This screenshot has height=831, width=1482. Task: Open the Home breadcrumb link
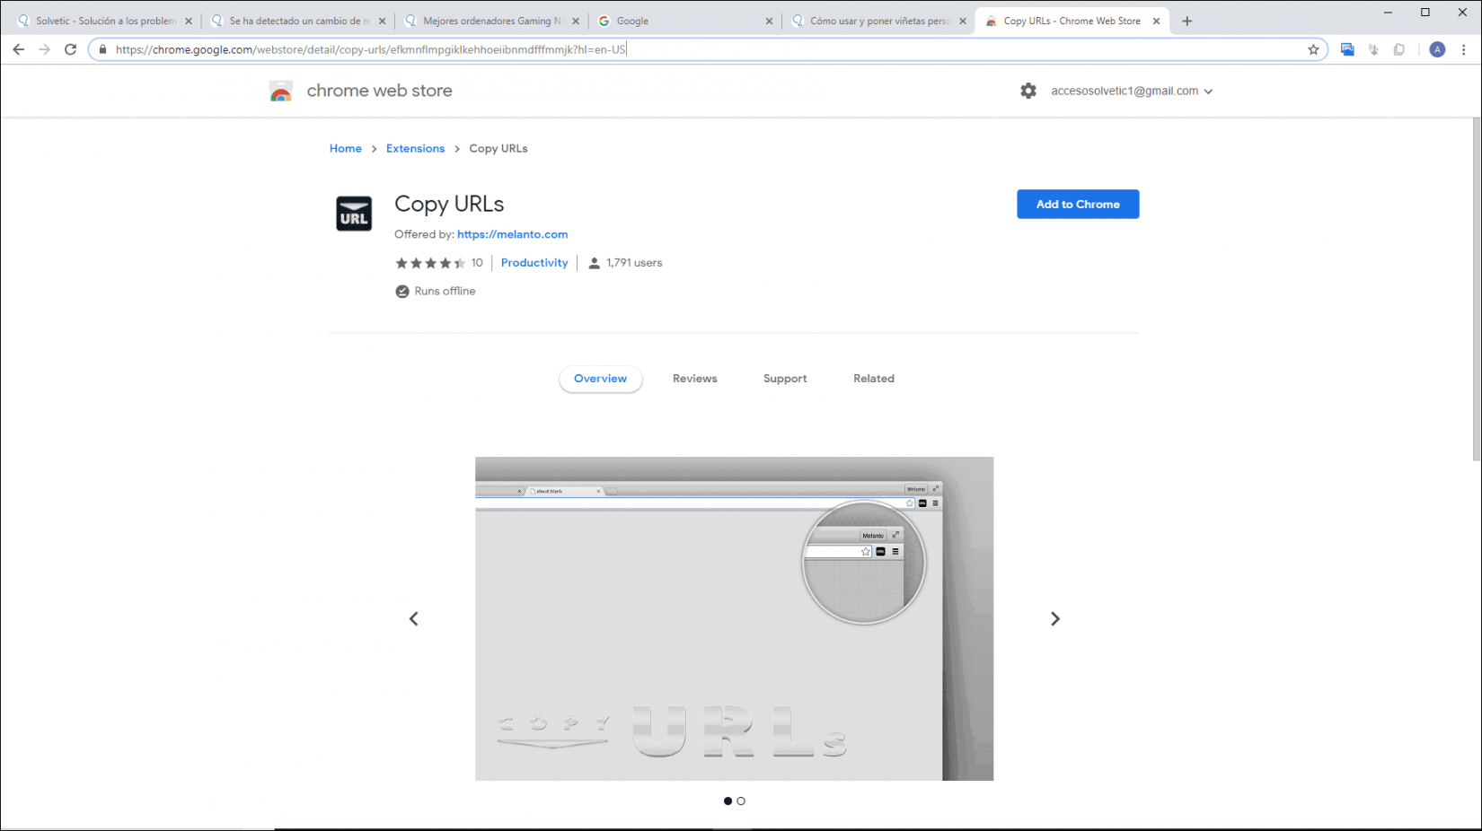tap(346, 149)
